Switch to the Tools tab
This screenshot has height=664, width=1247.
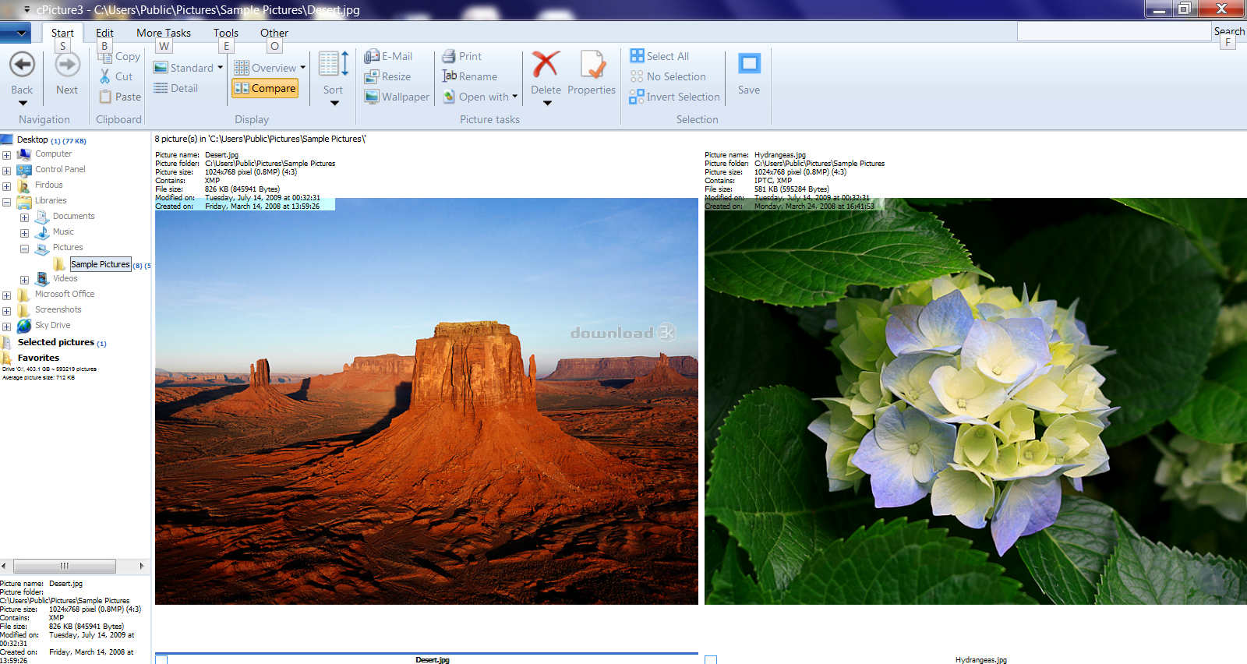point(226,33)
